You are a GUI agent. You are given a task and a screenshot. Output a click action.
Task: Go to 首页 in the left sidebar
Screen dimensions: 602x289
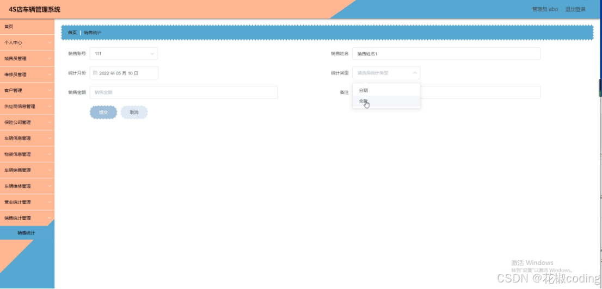click(27, 27)
